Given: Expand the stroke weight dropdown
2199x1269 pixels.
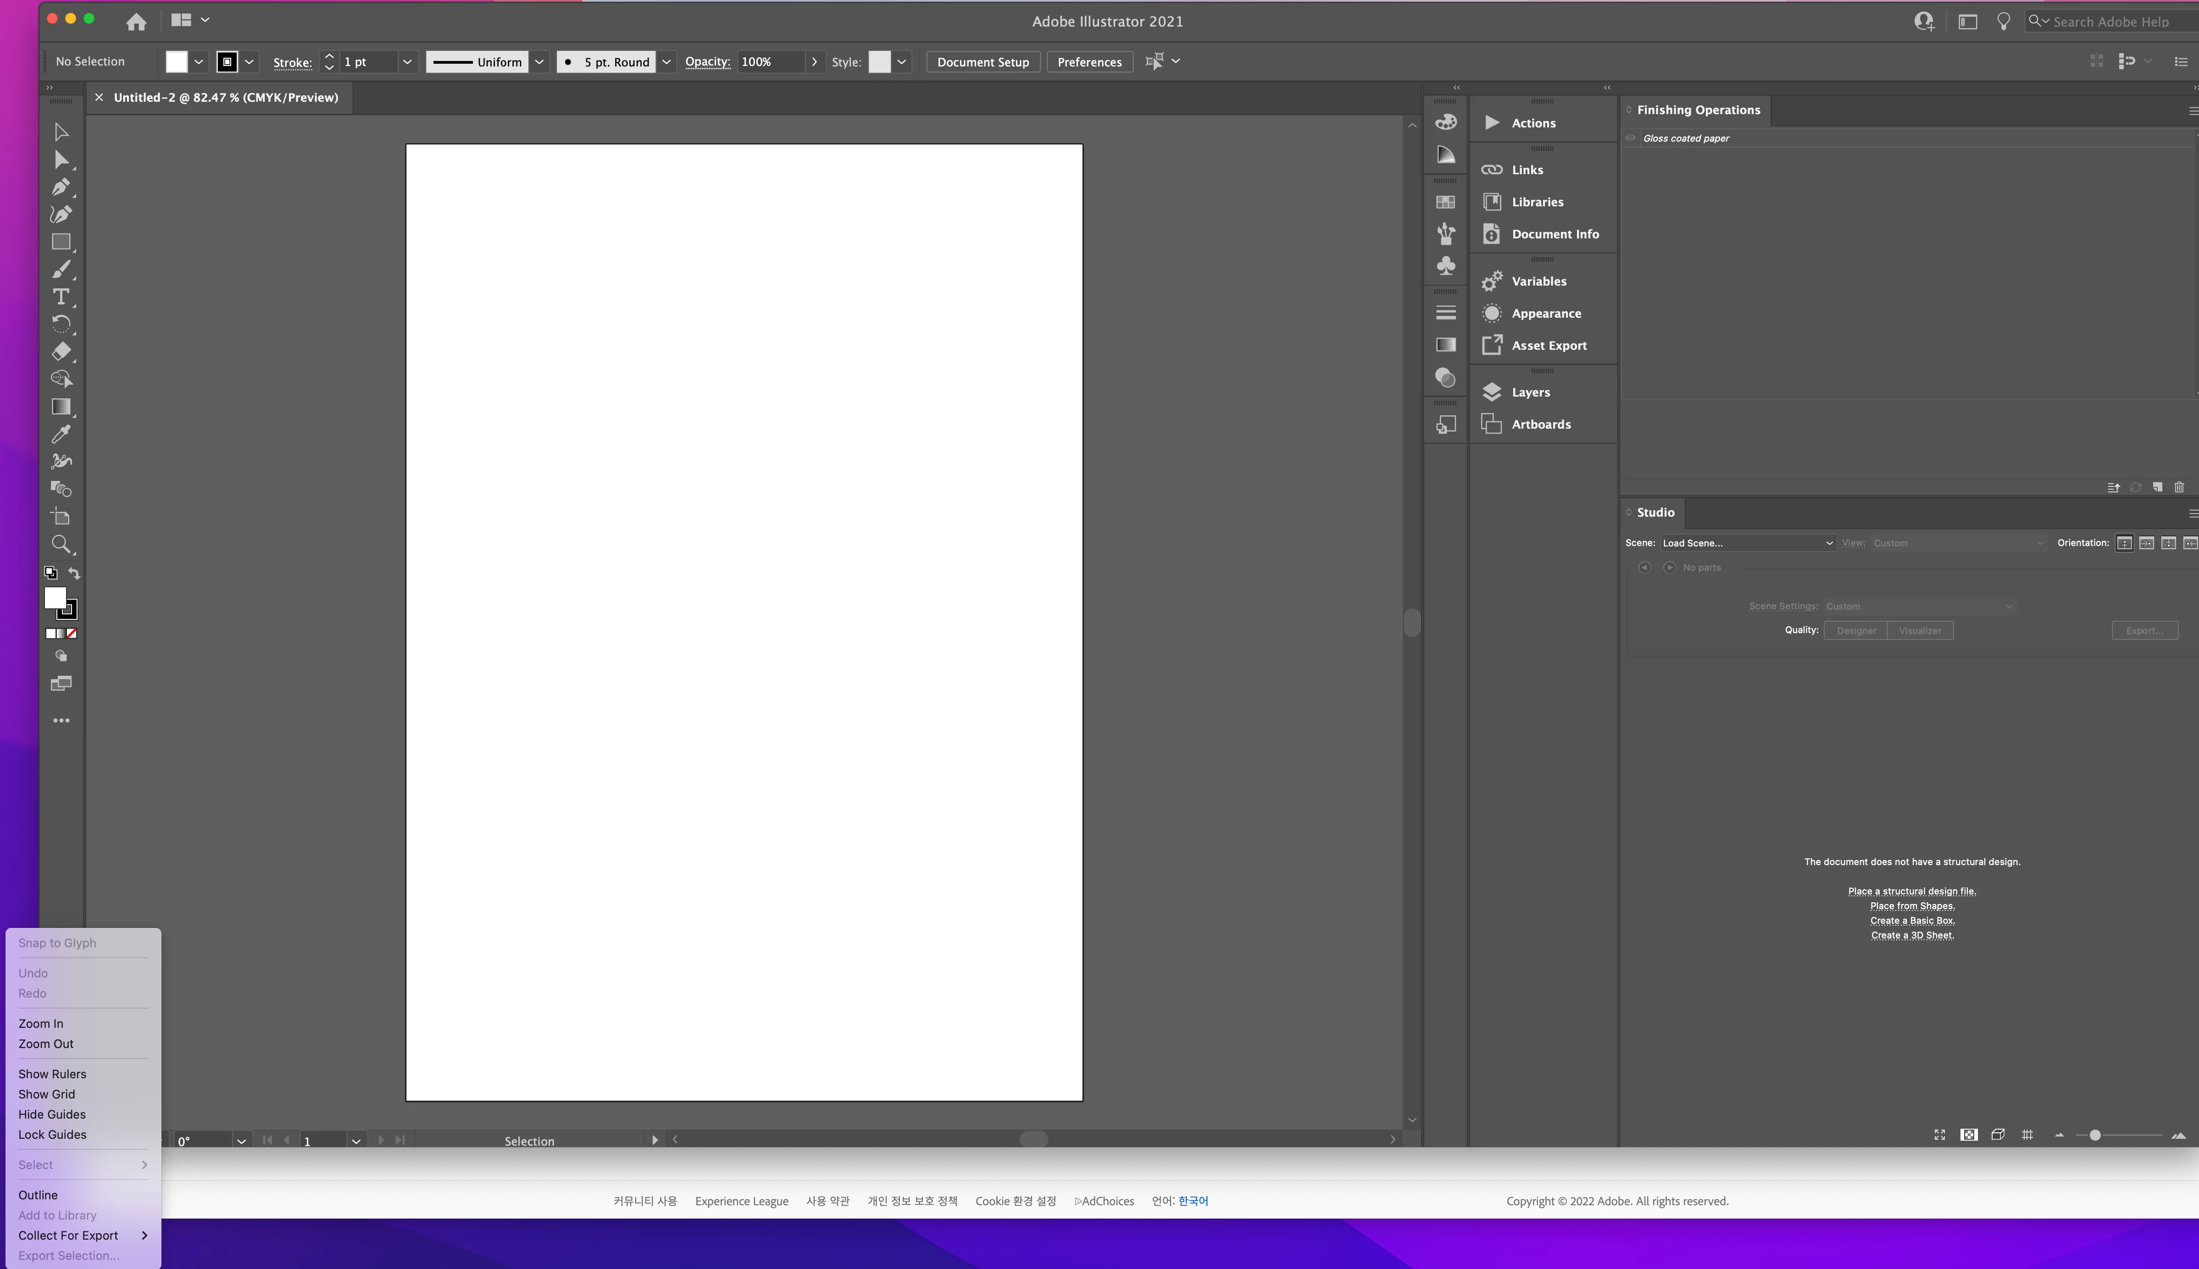Looking at the screenshot, I should pos(407,62).
